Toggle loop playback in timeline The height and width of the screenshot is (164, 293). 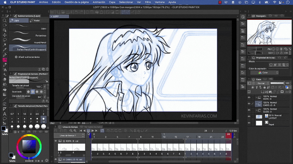[102, 131]
